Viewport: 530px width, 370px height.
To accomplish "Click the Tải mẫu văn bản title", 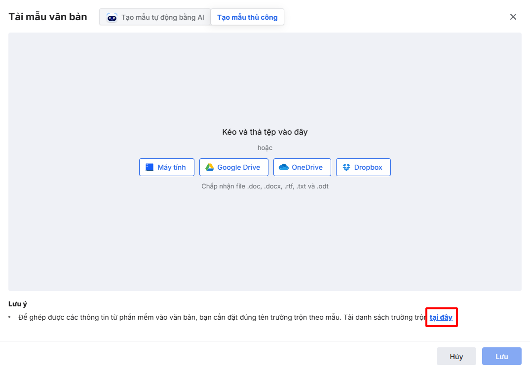I will click(48, 17).
